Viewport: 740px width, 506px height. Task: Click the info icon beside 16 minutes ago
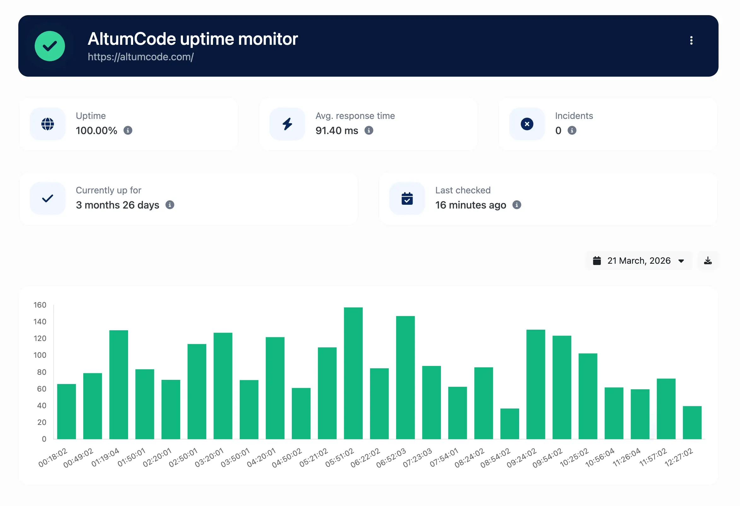[517, 205]
